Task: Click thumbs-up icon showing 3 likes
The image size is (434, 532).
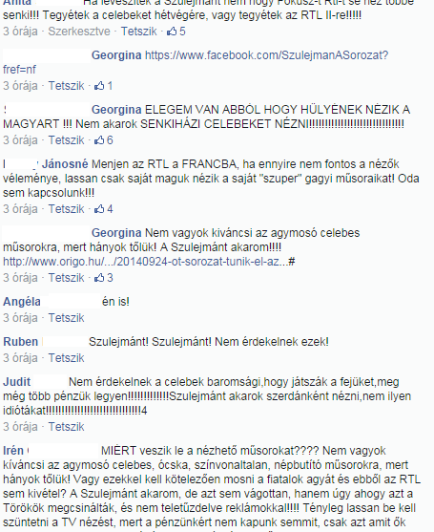Action: point(99,278)
